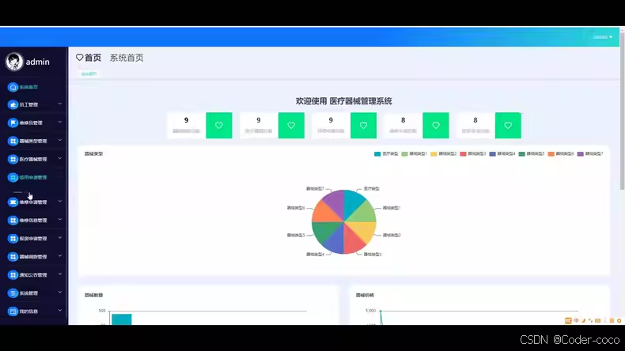Screen dimensions: 625x351
Task: Toggle 器械类型2 legend entry
Action: 443,154
